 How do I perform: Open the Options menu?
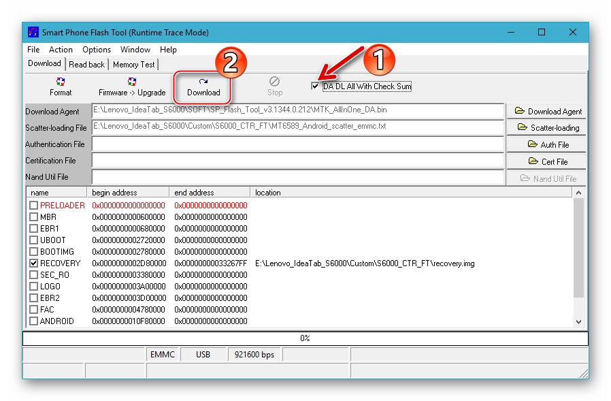tap(96, 49)
